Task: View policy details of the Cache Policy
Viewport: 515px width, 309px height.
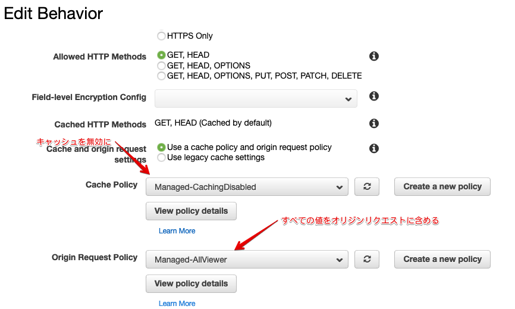Action: 191,211
